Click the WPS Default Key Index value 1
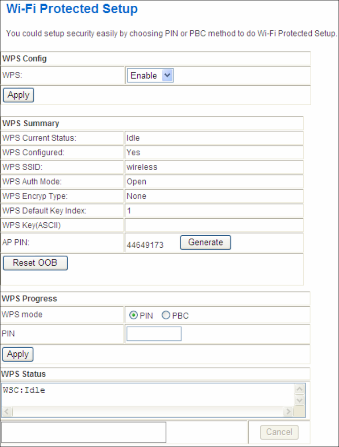This screenshot has height=447, width=339. (129, 211)
